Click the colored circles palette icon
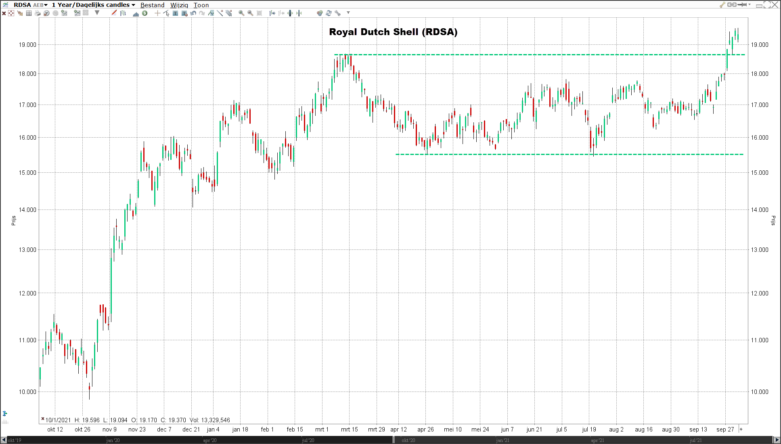The width and height of the screenshot is (781, 444). click(x=320, y=13)
